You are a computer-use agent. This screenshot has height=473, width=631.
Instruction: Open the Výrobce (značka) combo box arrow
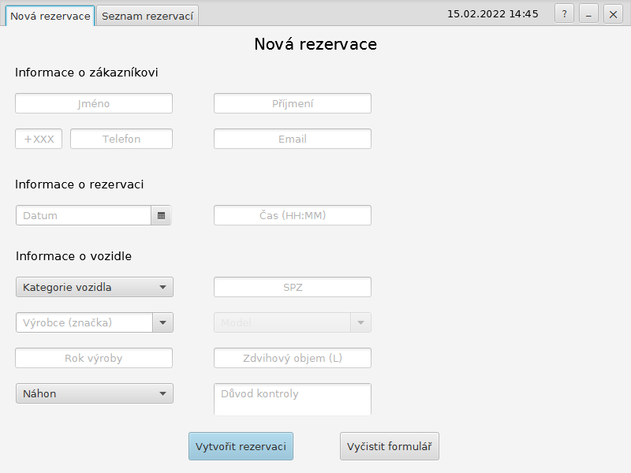click(x=162, y=322)
